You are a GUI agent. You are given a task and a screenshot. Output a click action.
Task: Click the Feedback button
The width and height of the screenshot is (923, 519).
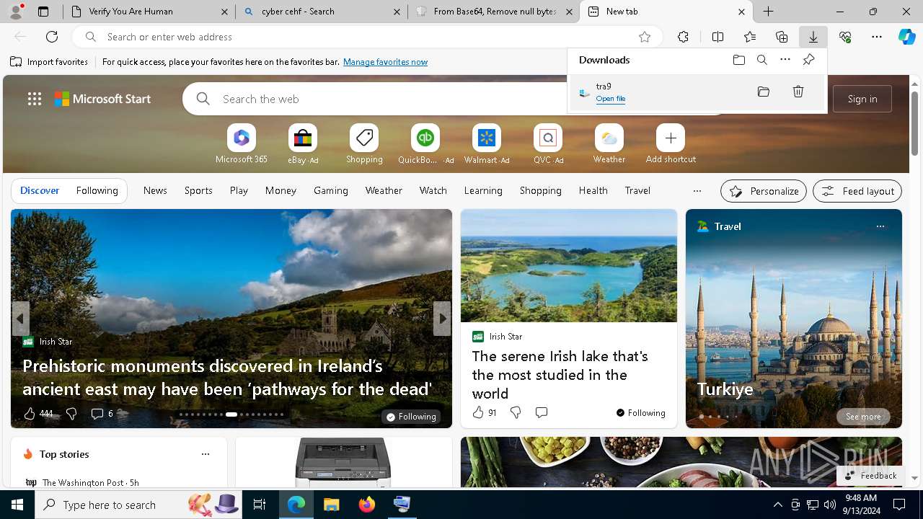pyautogui.click(x=870, y=476)
